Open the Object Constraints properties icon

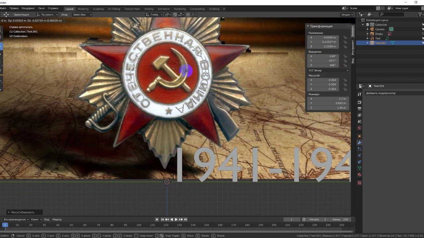click(x=359, y=162)
